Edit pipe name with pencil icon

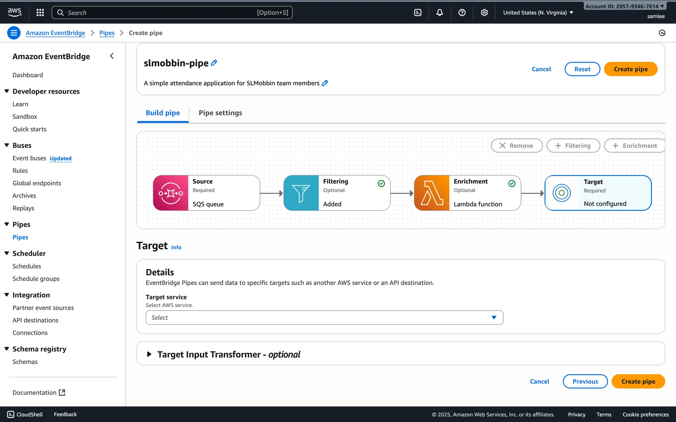(x=214, y=63)
